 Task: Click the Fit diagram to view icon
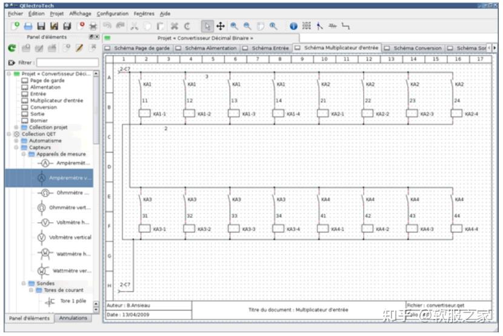point(260,26)
